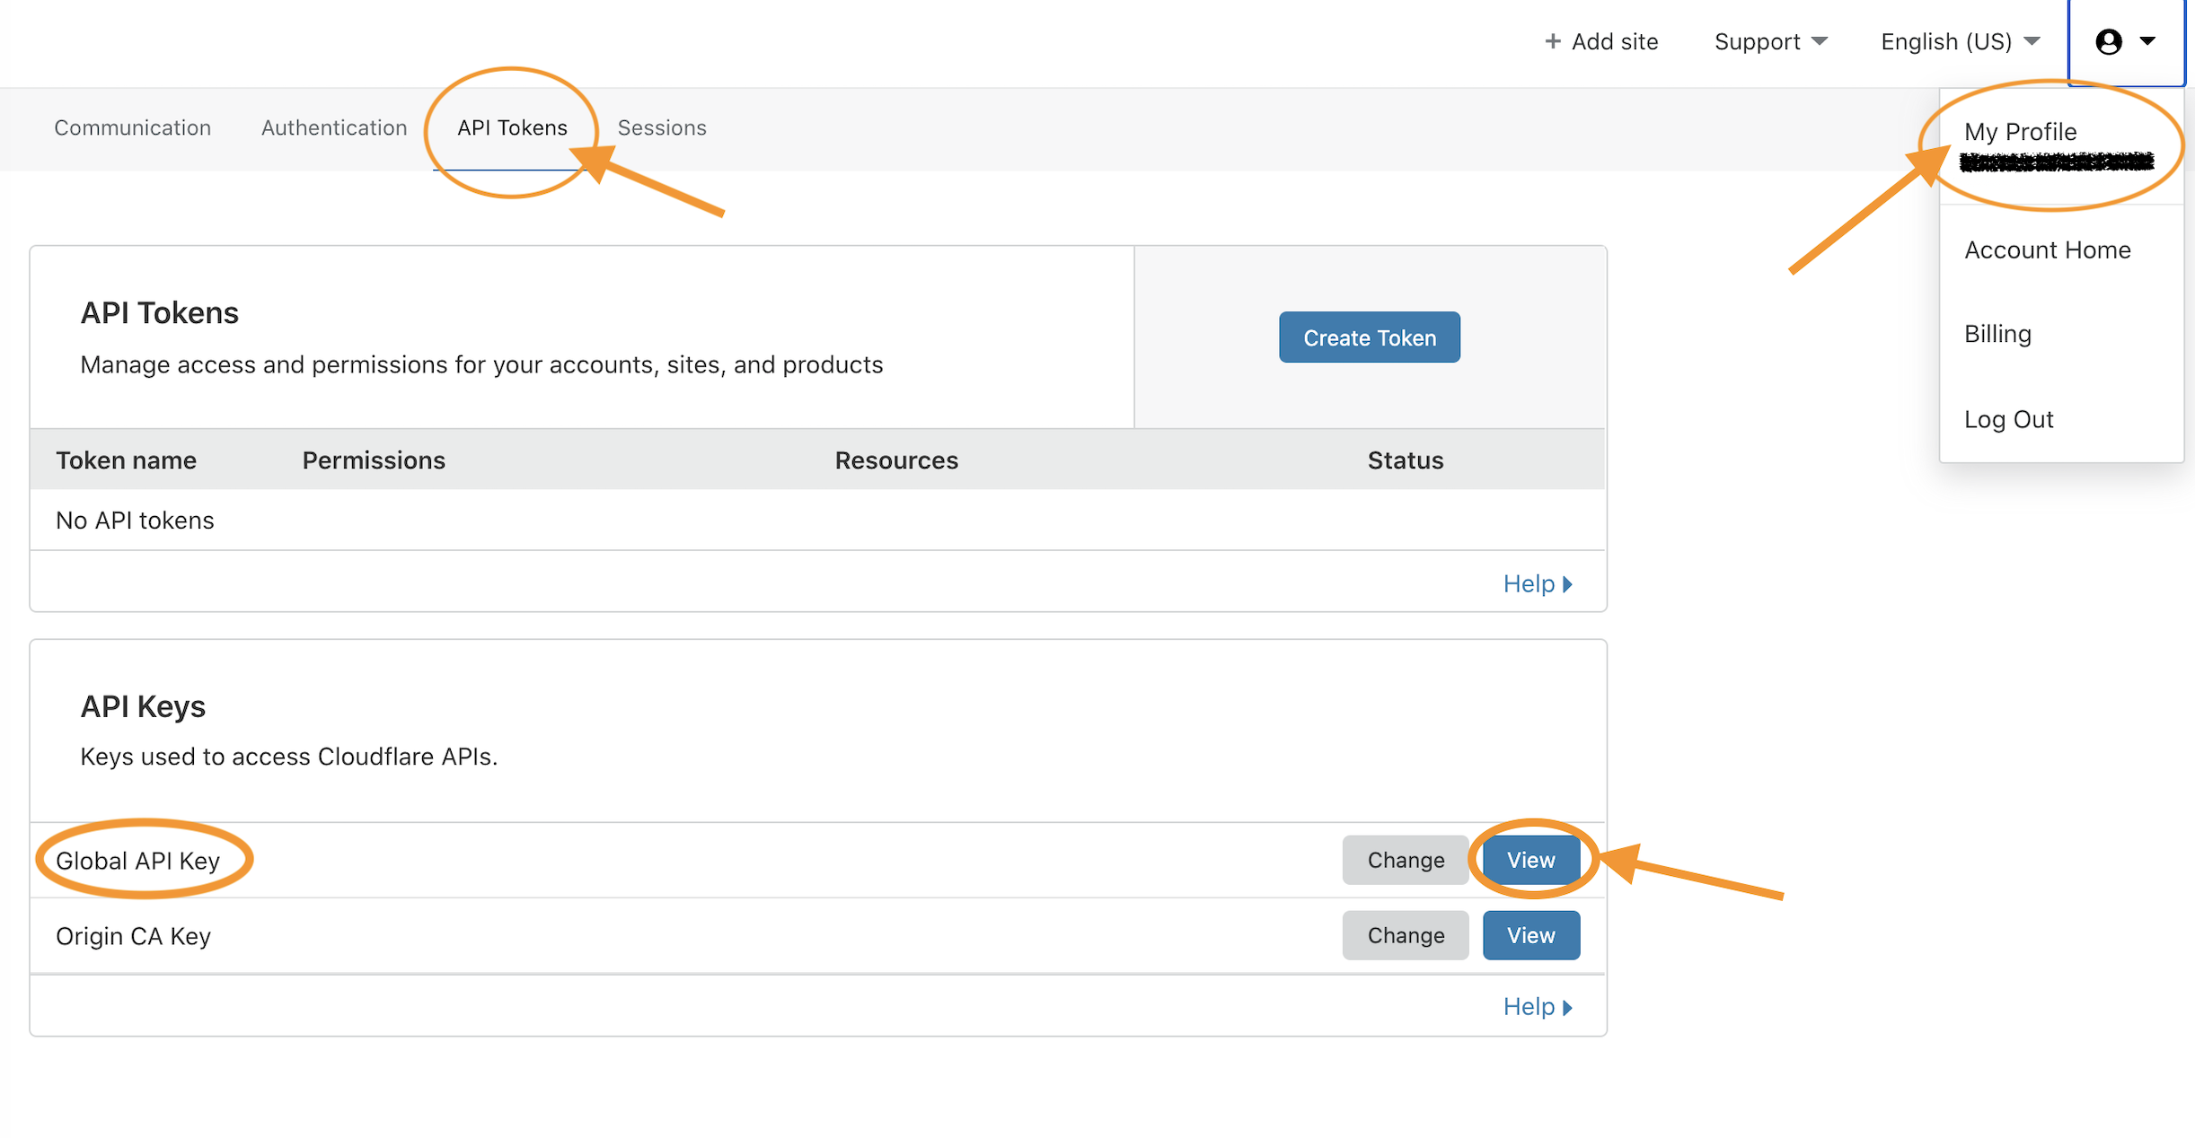
Task: Click Change for Origin CA Key
Action: pyautogui.click(x=1406, y=935)
